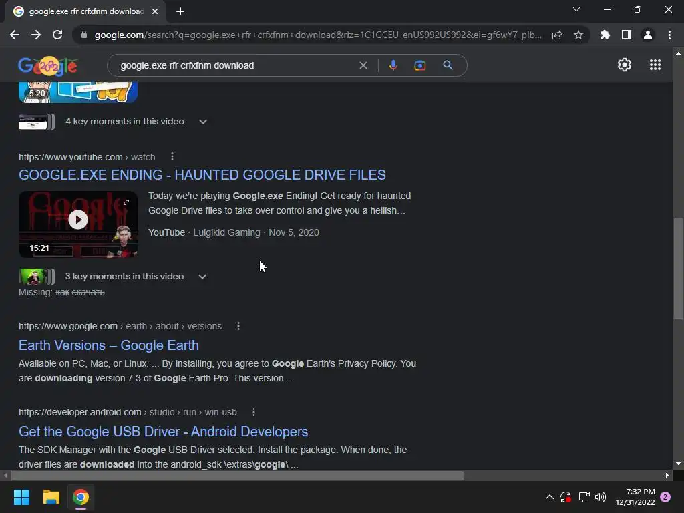
Task: Open Chrome three-dot menu
Action: click(x=669, y=35)
